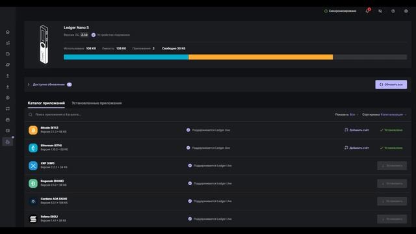Open Discover via the planet sidebar icon
The image size is (416, 234).
(8, 65)
